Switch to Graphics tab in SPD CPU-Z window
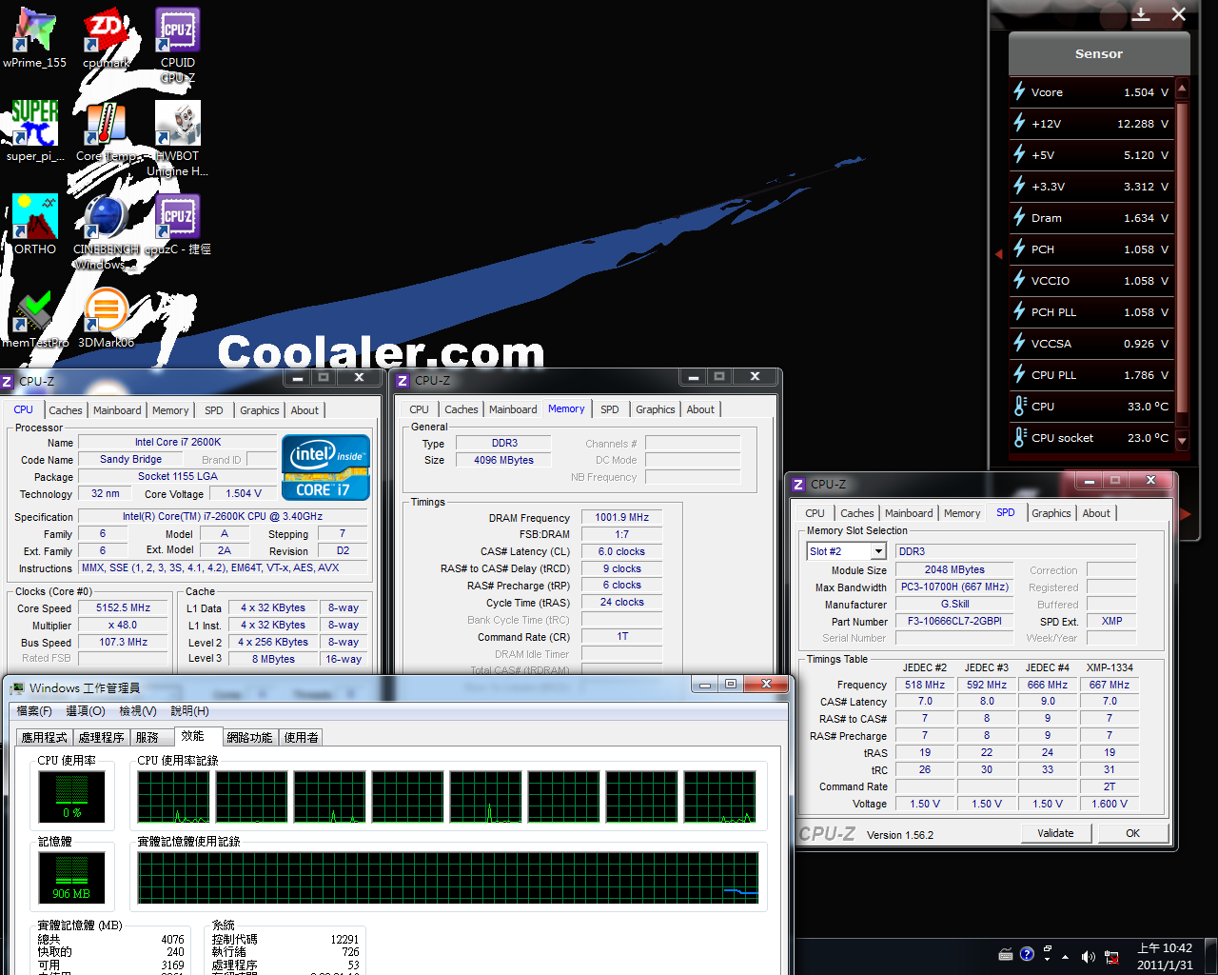This screenshot has height=975, width=1218. tap(1051, 513)
